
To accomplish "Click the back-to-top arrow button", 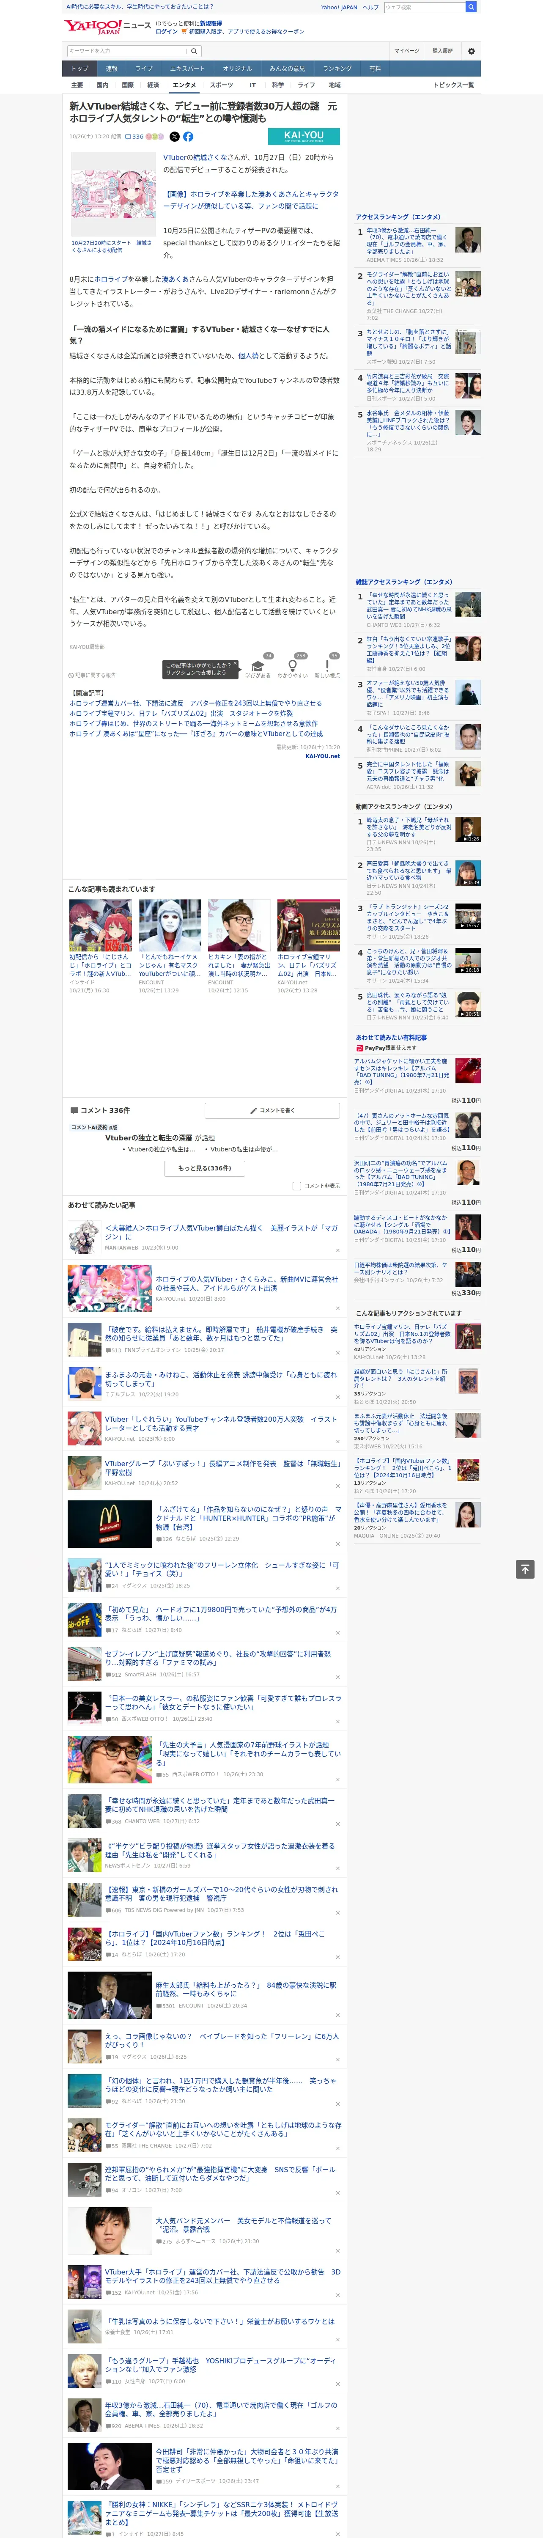I will [525, 1569].
